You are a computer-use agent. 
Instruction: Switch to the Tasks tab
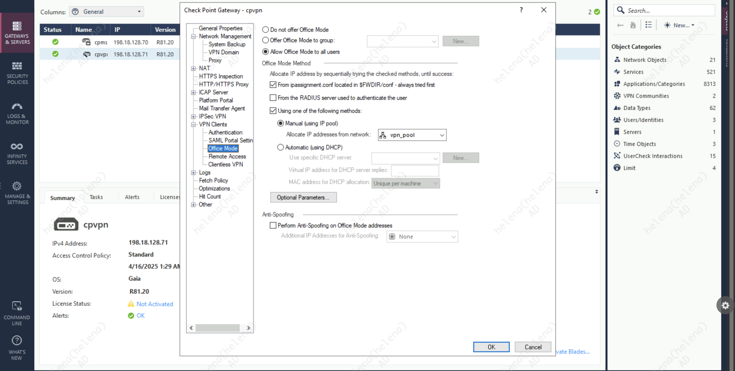click(96, 197)
